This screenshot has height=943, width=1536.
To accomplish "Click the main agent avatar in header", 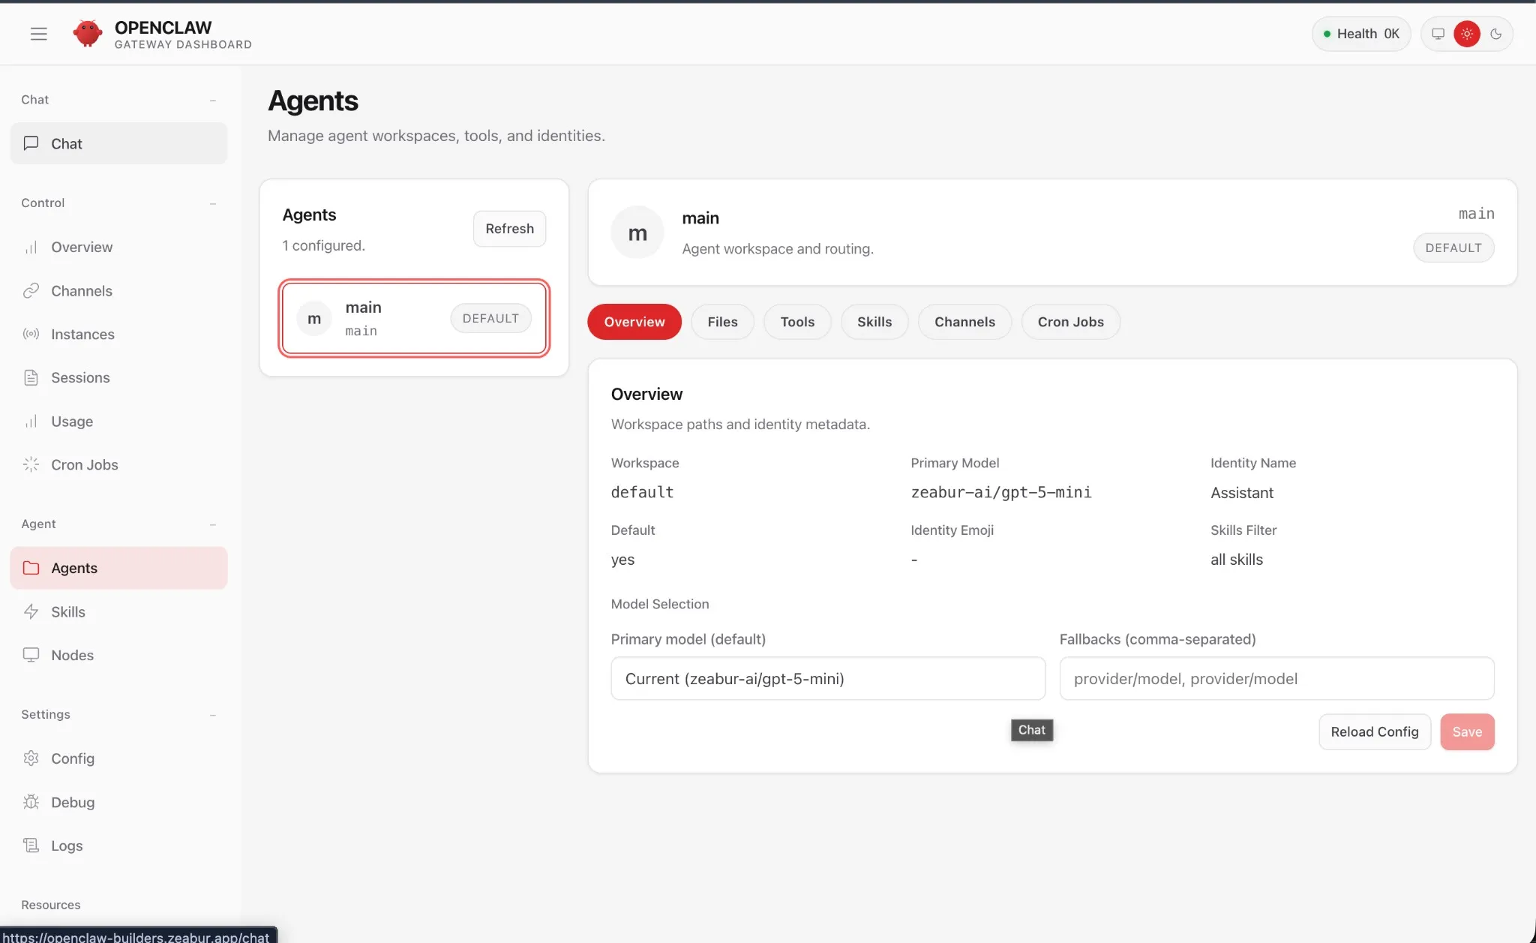I will point(637,233).
